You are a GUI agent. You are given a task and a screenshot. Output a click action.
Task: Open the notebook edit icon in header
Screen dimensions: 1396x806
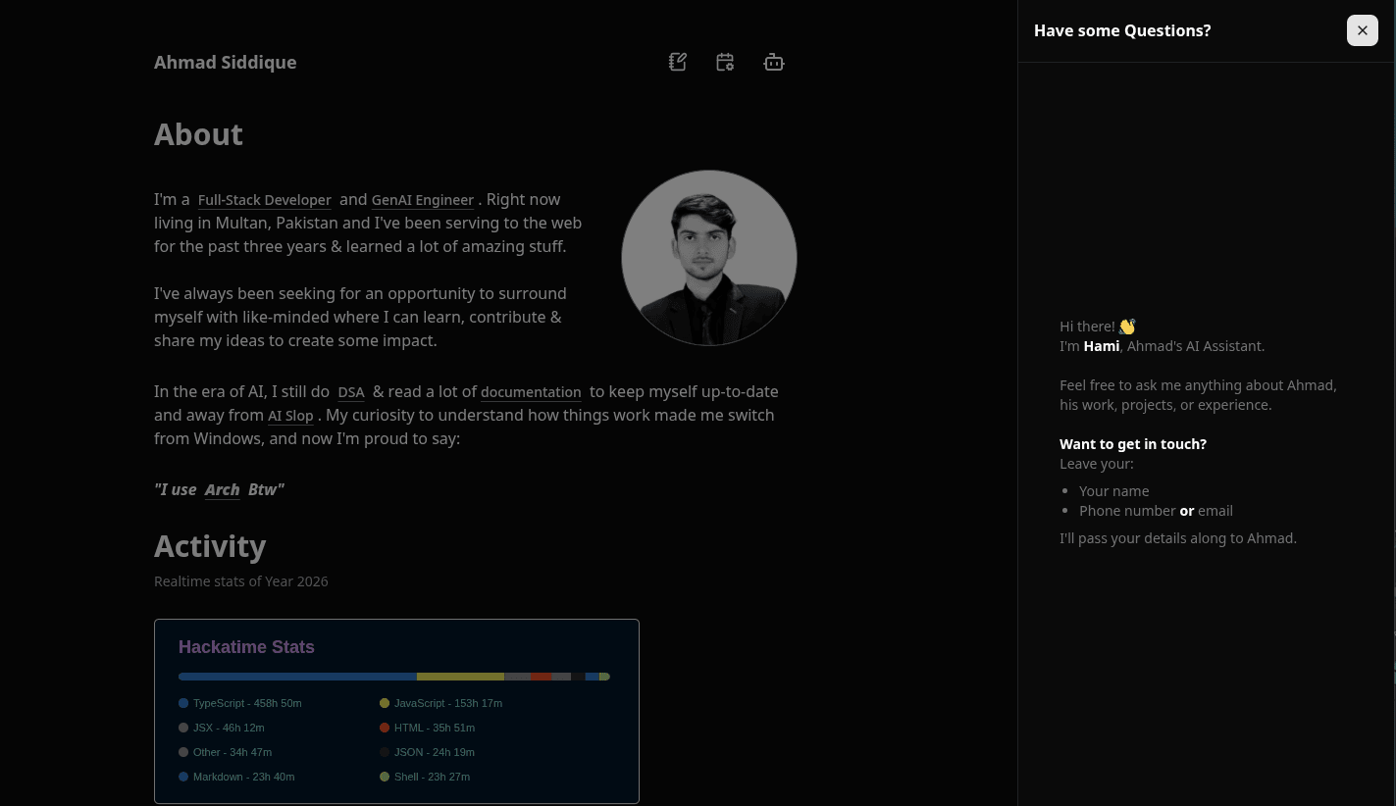click(678, 62)
